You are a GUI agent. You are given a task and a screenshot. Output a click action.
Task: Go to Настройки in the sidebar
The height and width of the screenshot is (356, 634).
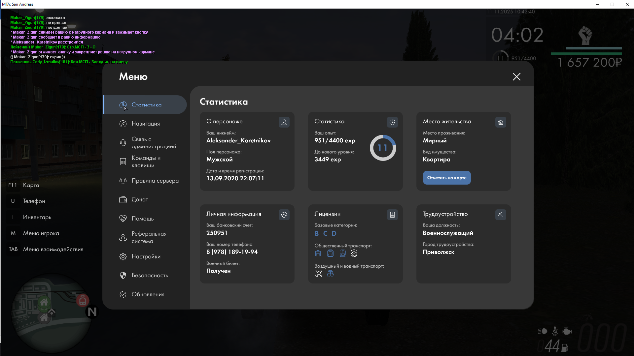(146, 256)
